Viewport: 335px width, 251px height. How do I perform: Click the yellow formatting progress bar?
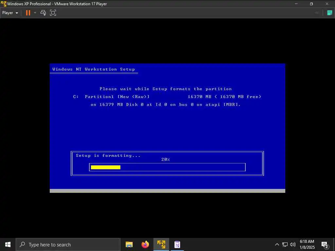[x=106, y=167]
